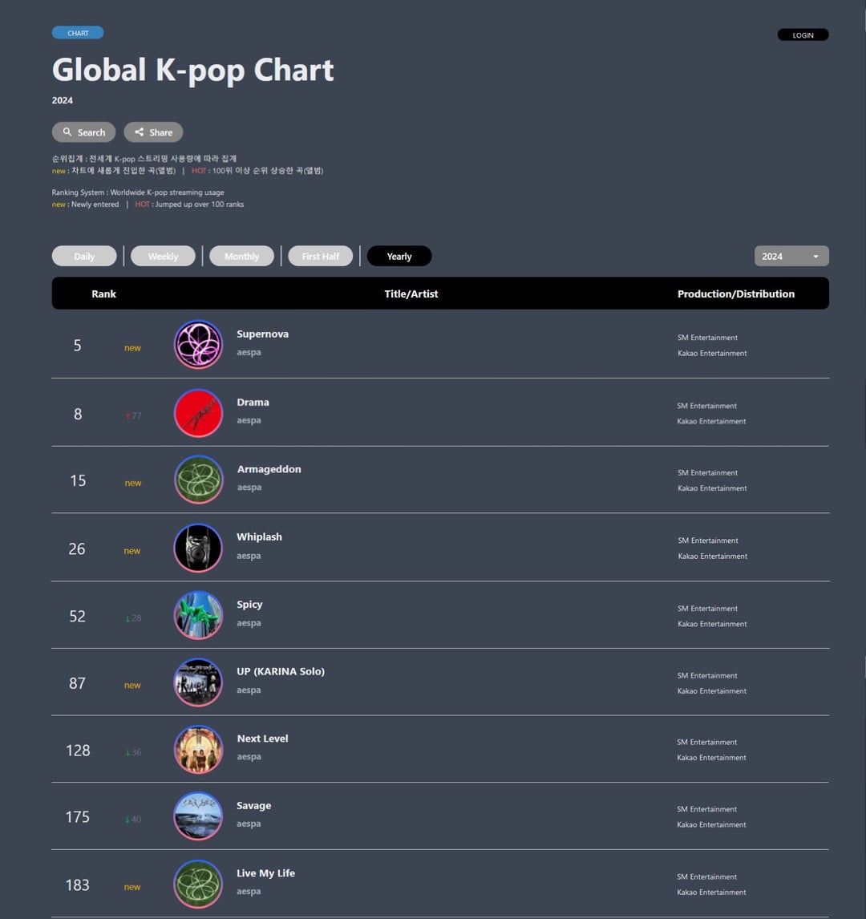This screenshot has height=919, width=866.
Task: Click the Live My Life album cover
Action: (x=198, y=885)
